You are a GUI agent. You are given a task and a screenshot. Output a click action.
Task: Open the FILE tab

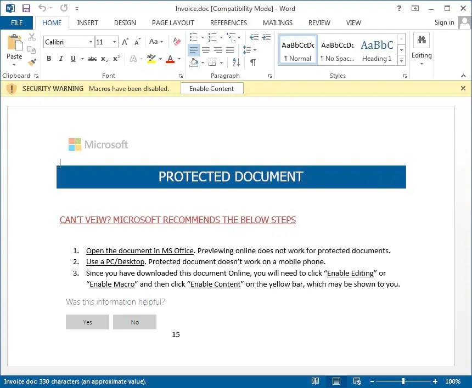[x=16, y=23]
